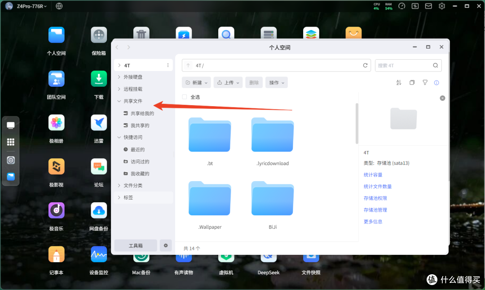Click the file list vertical scrollbar
The image size is (485, 290).
pos(357,124)
